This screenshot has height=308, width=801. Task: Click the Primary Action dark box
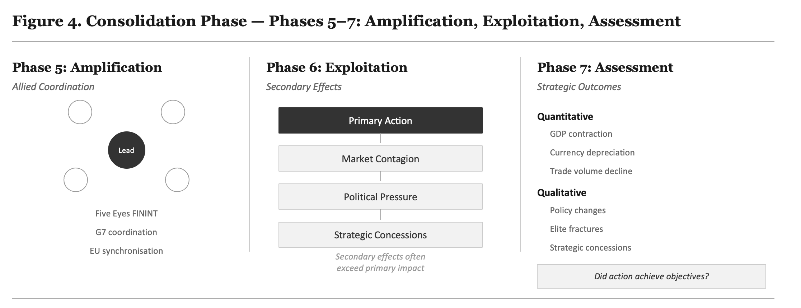pos(380,121)
